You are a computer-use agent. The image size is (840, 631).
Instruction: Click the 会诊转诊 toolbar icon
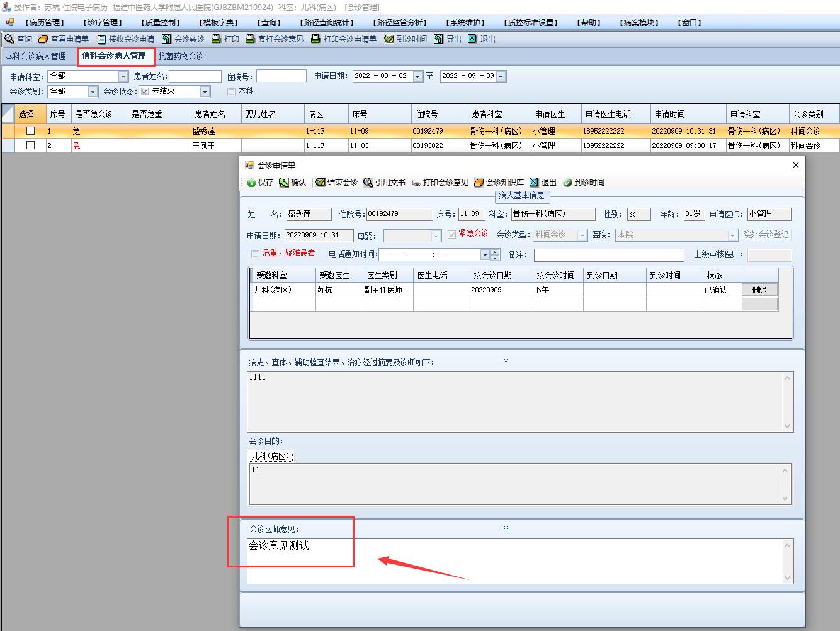tap(167, 39)
